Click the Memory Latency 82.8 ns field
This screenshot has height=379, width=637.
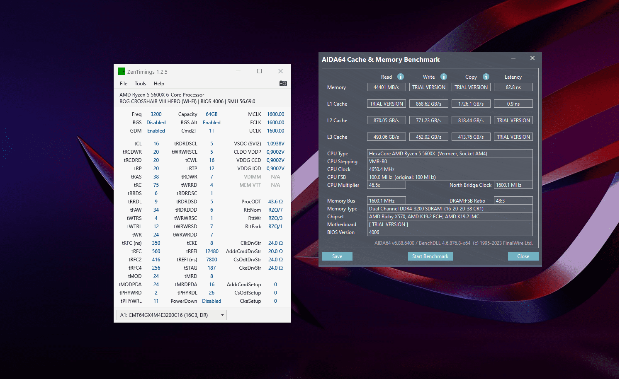click(x=513, y=87)
